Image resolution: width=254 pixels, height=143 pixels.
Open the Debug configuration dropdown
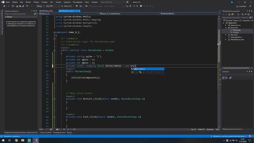(x=40, y=6)
